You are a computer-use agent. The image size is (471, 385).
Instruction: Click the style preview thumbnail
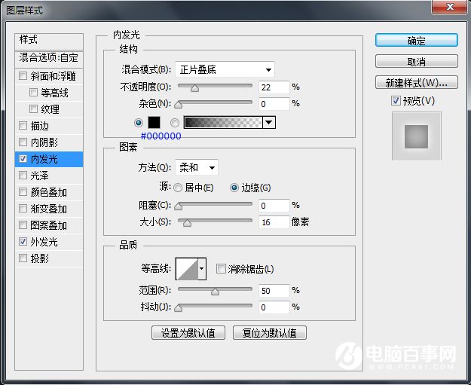coord(416,136)
